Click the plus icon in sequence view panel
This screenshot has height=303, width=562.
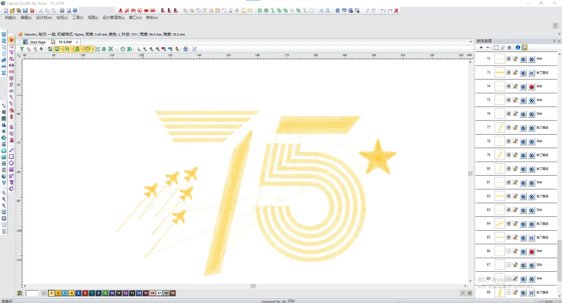[x=481, y=48]
